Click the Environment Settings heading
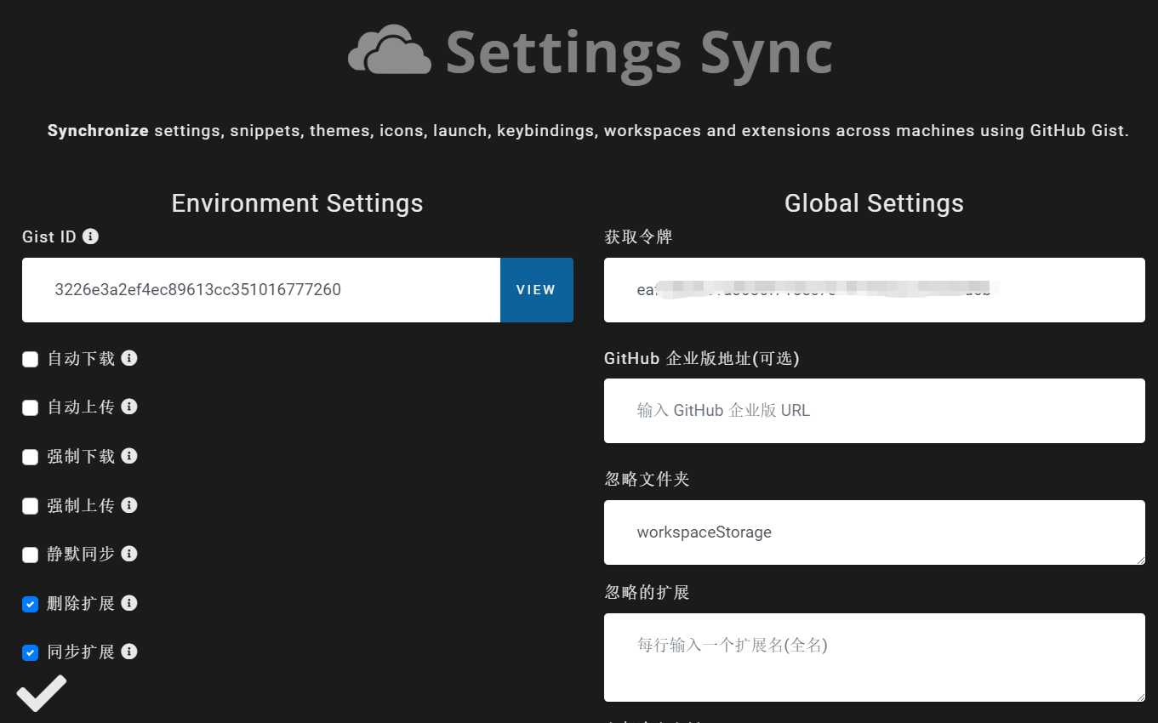Viewport: 1158px width, 723px height. 297,203
